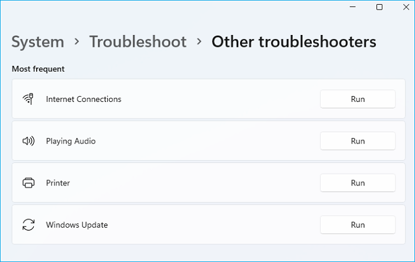Click the Other troubleshooters page title
This screenshot has width=415, height=262.
293,42
